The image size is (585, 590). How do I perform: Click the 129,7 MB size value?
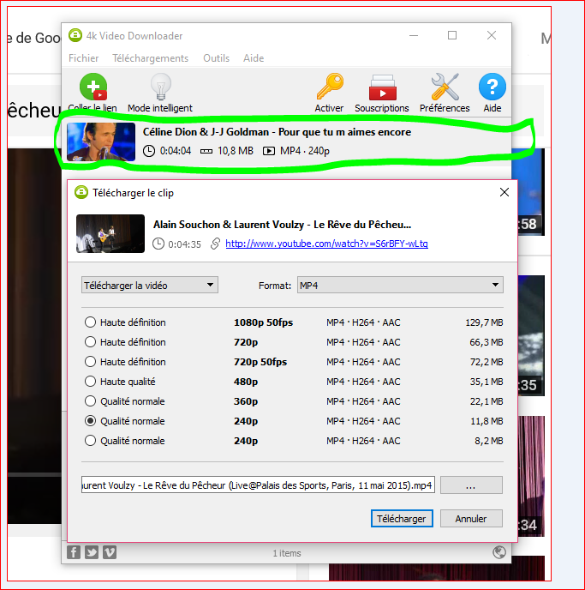[x=484, y=322]
